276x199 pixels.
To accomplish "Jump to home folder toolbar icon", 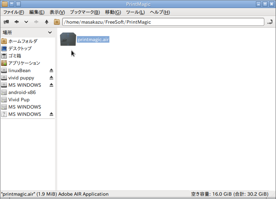I will pyautogui.click(x=57, y=22).
